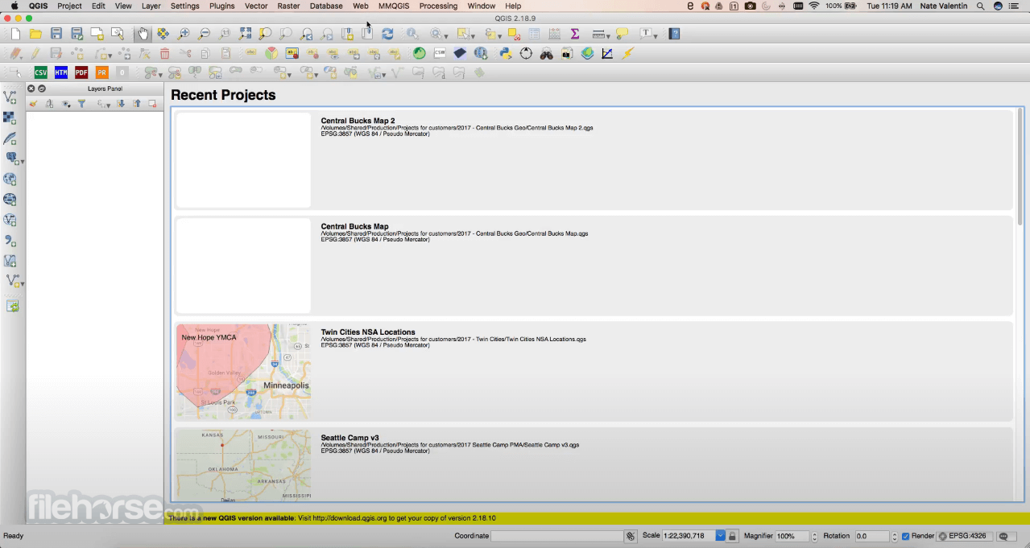Open the Python console
Viewport: 1030px width, 548px height.
click(x=505, y=53)
